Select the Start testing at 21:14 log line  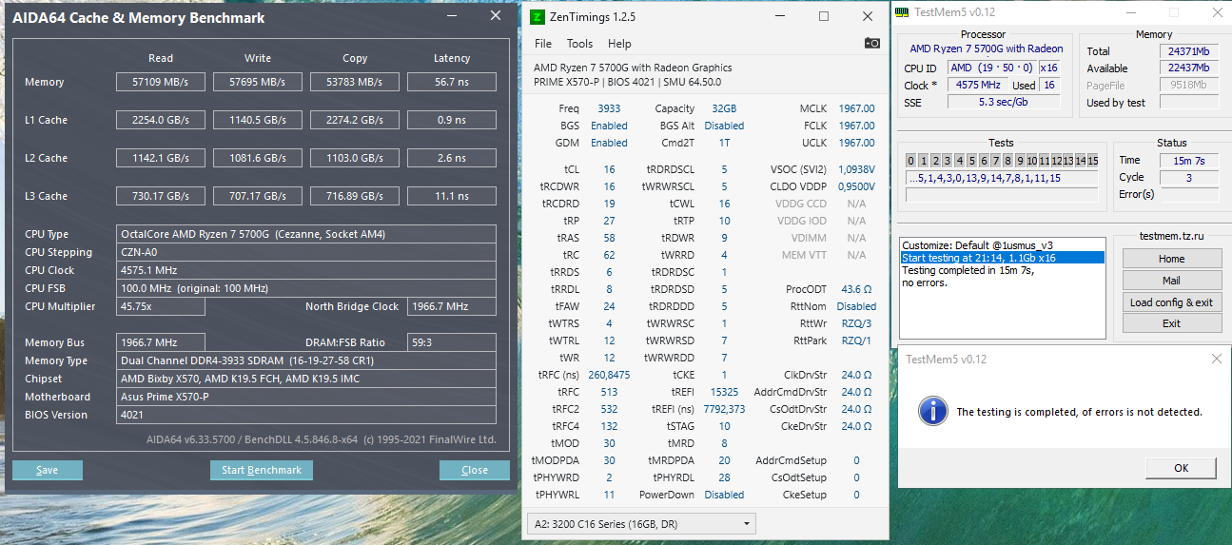[1003, 258]
